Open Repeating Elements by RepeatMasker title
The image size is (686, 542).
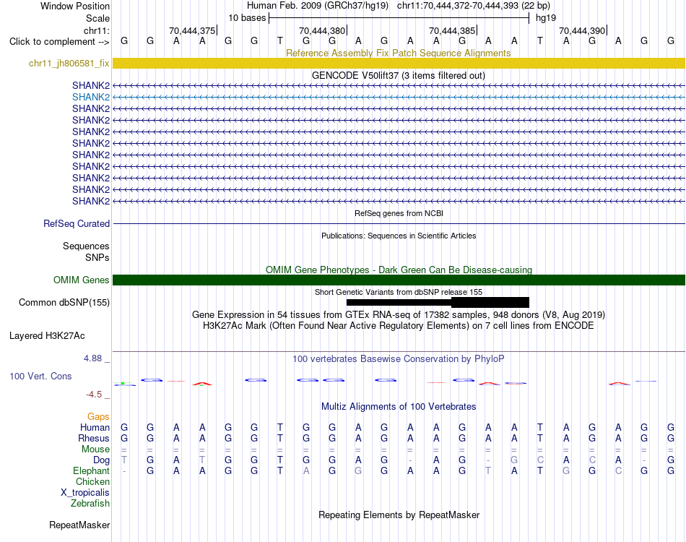399,515
